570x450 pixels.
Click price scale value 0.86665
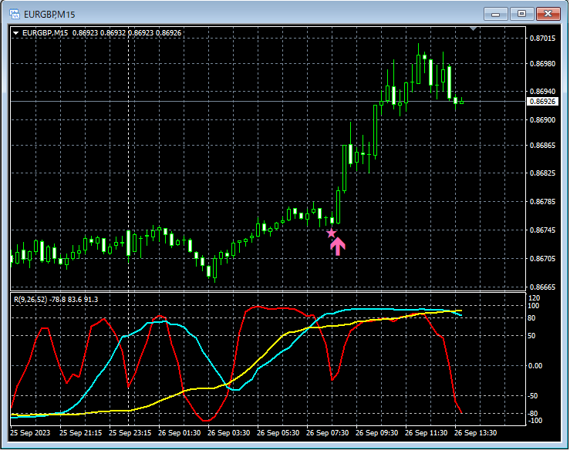542,287
